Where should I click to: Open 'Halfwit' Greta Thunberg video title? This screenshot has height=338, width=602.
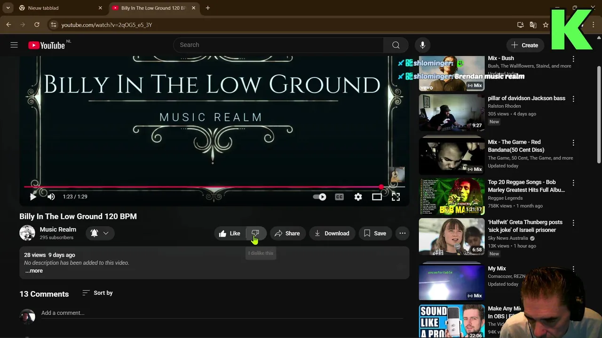click(525, 226)
